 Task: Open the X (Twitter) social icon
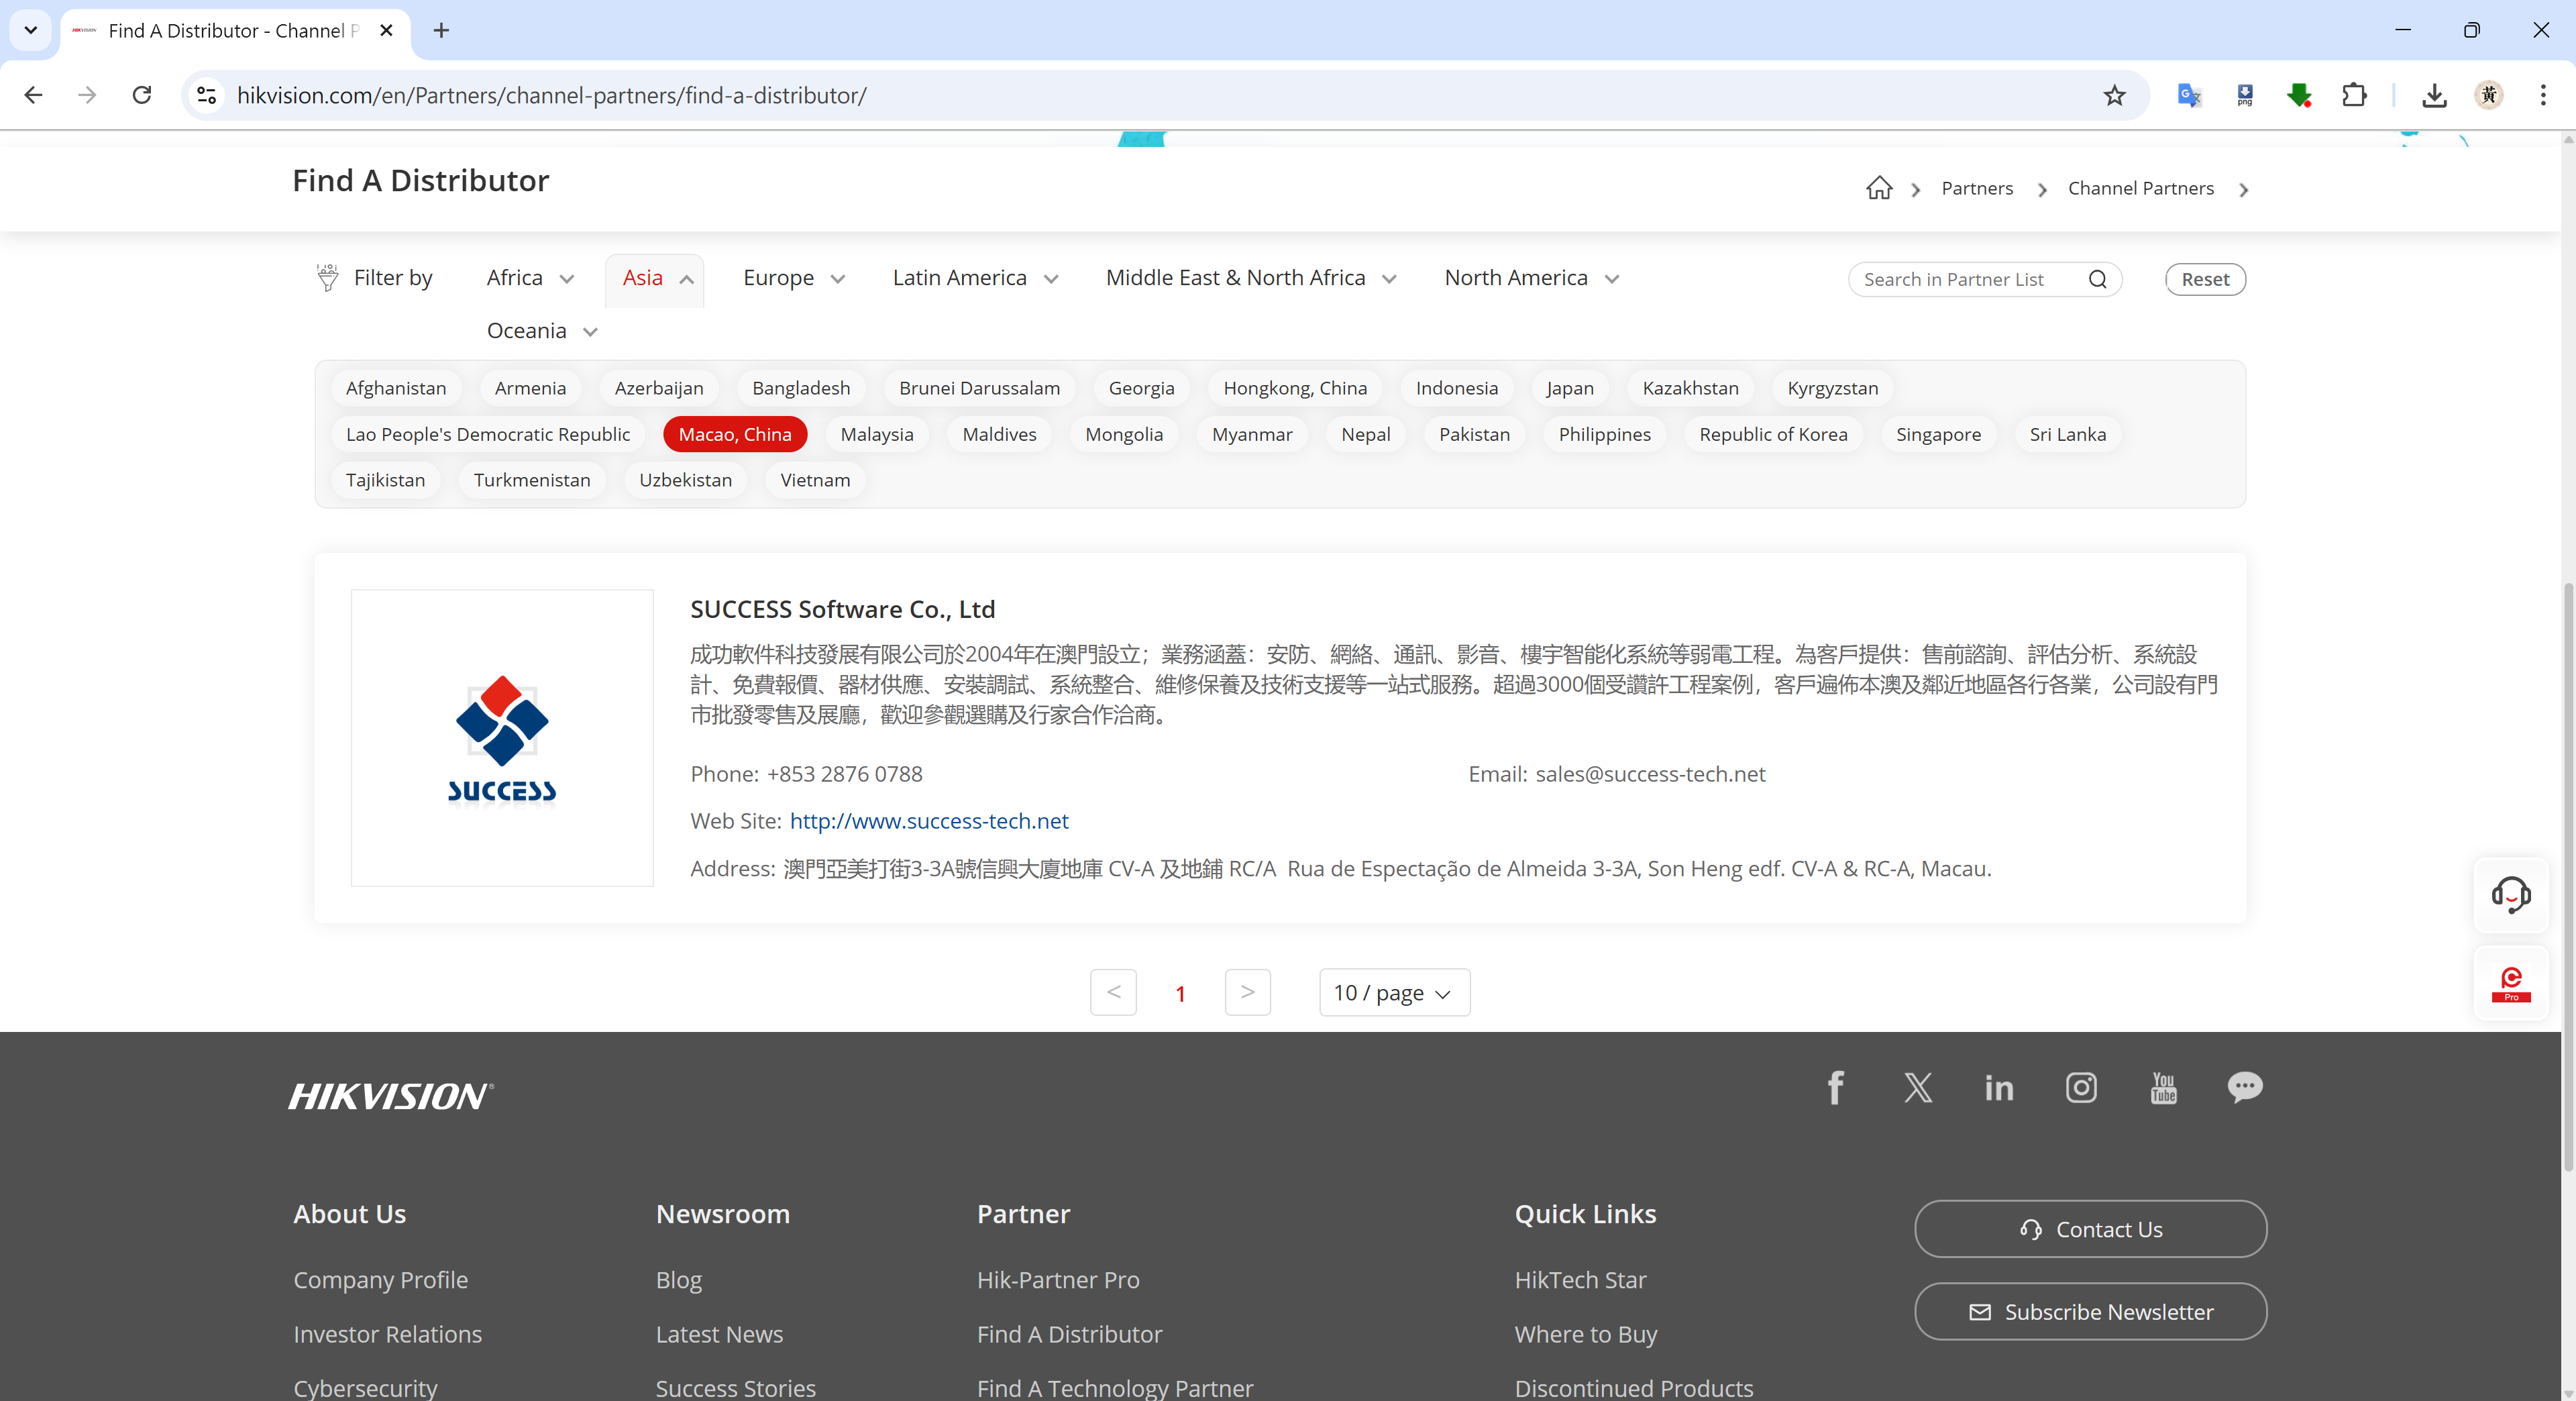[x=1917, y=1087]
